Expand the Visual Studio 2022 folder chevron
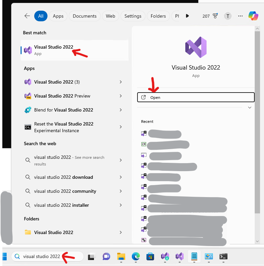The width and height of the screenshot is (264, 266). tap(121, 232)
